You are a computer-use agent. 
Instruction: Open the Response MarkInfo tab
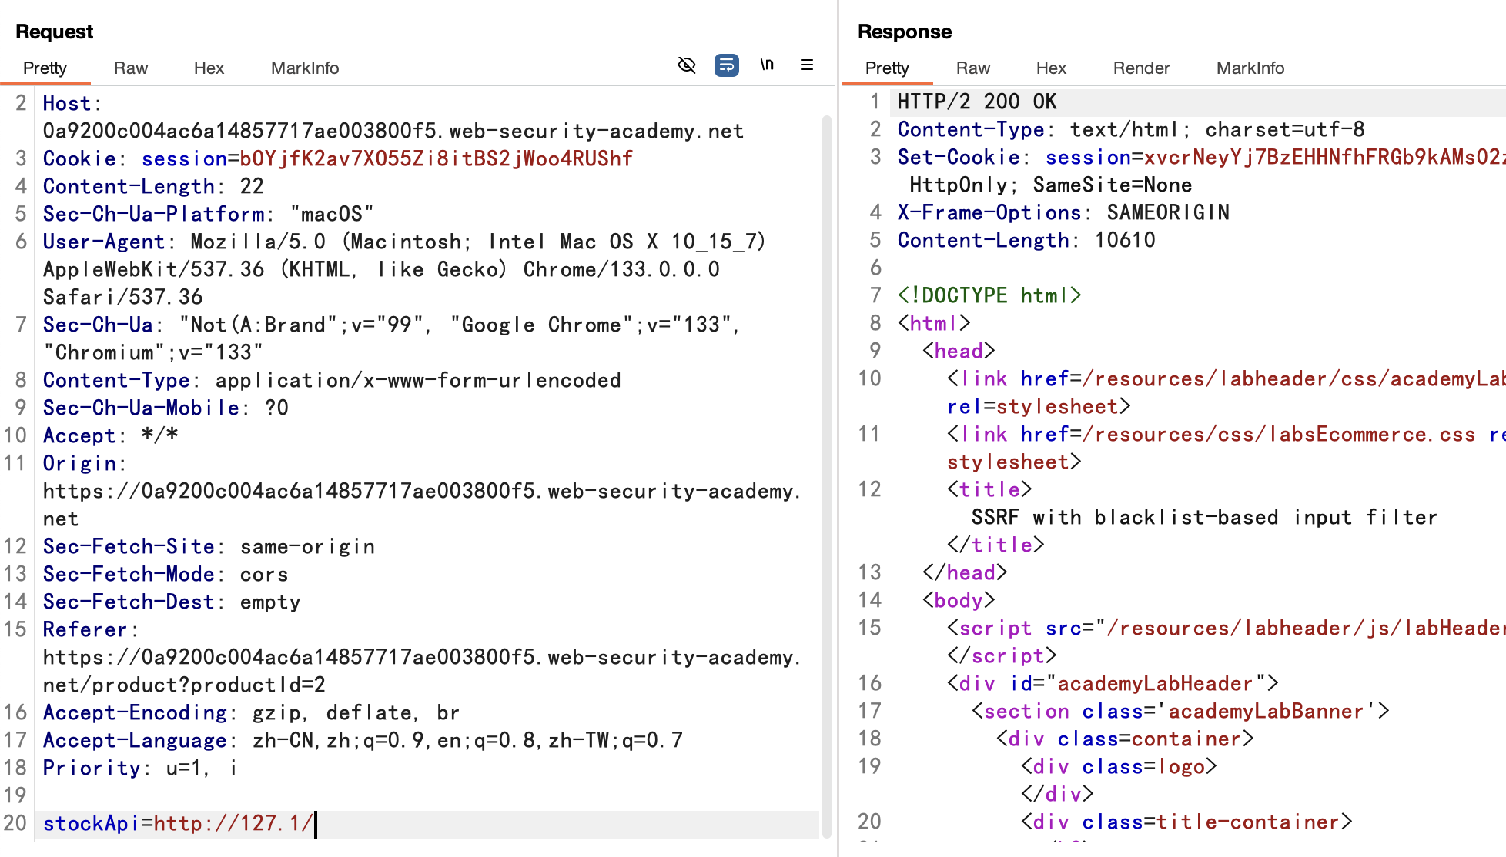click(x=1250, y=68)
